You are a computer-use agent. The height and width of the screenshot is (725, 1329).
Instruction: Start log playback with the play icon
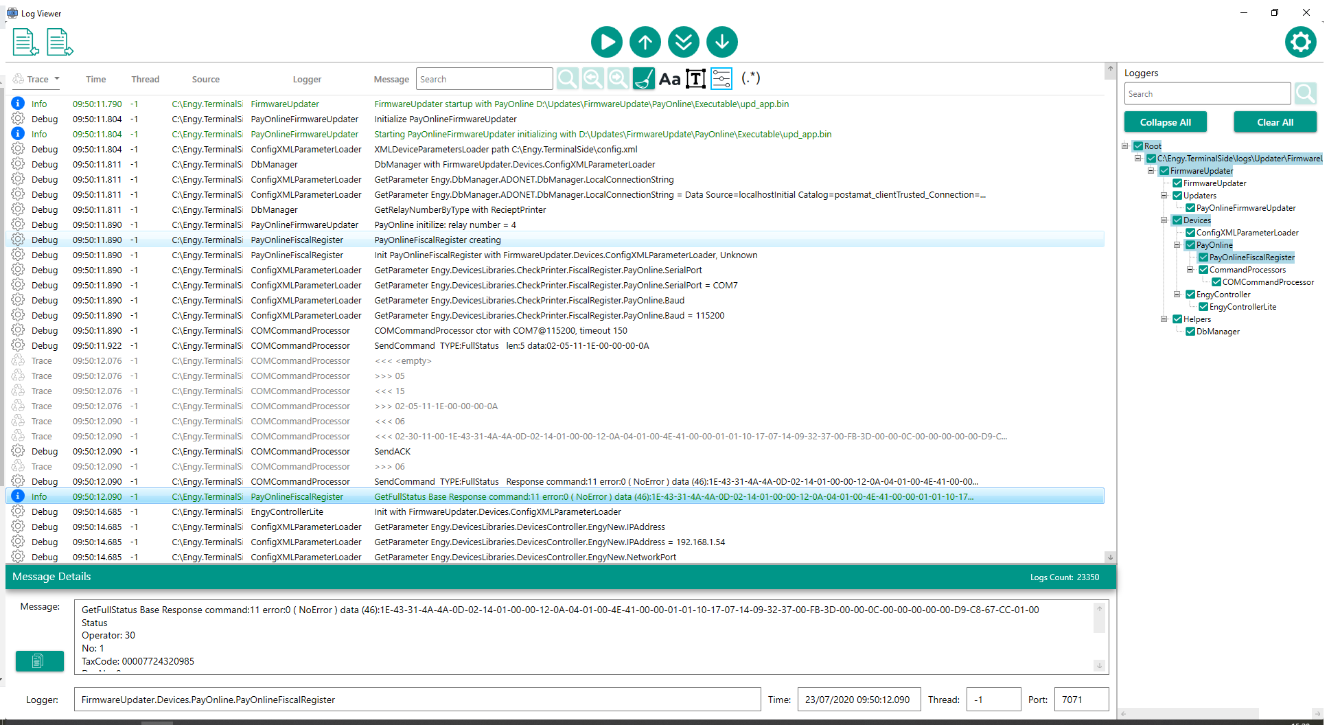pos(606,42)
